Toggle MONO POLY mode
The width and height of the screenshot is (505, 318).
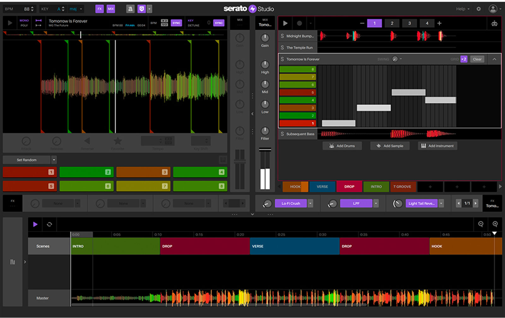24,23
